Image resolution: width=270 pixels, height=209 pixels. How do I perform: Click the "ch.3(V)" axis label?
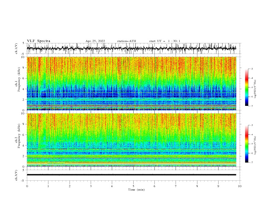point(16,175)
